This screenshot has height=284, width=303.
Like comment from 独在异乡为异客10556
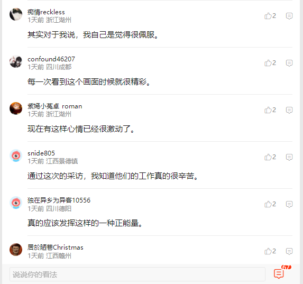coord(270,204)
